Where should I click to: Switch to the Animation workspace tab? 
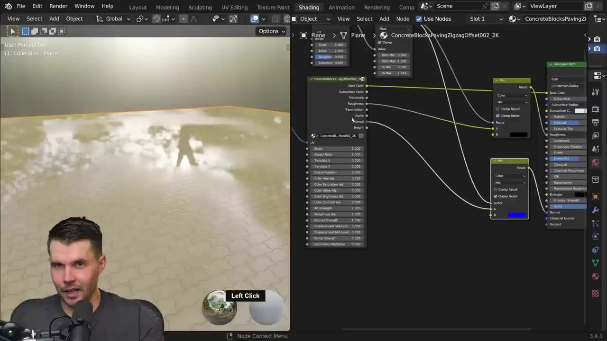point(341,8)
